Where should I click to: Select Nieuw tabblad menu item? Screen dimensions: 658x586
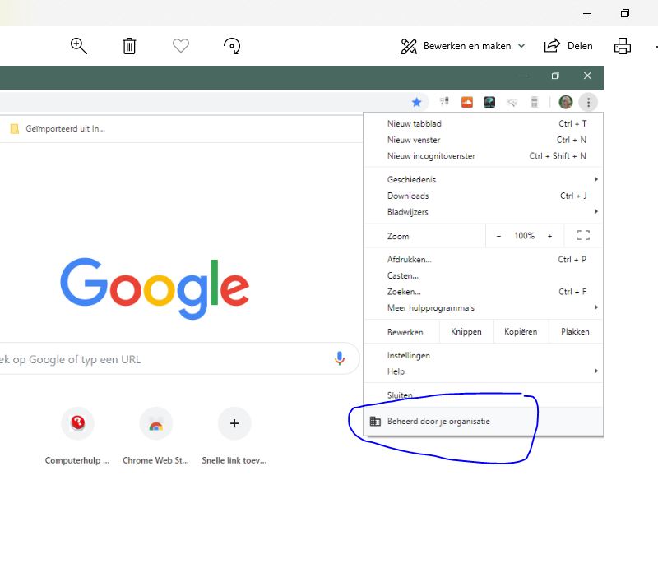[483, 124]
